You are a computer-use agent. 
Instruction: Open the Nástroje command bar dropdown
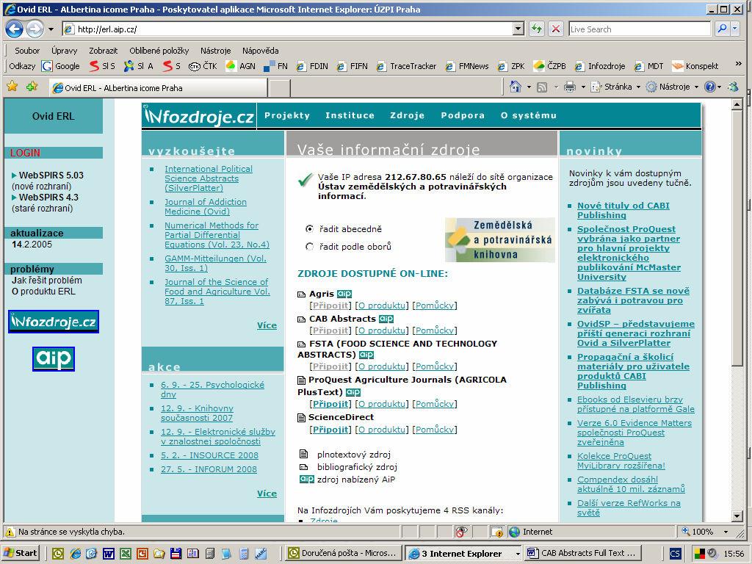[x=696, y=87]
